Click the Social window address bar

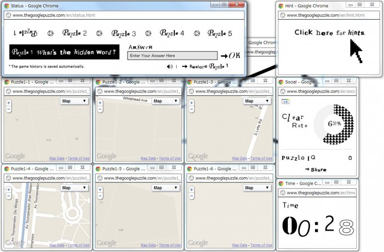pyautogui.click(x=317, y=91)
